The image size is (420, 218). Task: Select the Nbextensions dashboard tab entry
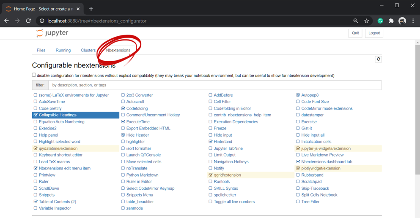[x=327, y=161]
